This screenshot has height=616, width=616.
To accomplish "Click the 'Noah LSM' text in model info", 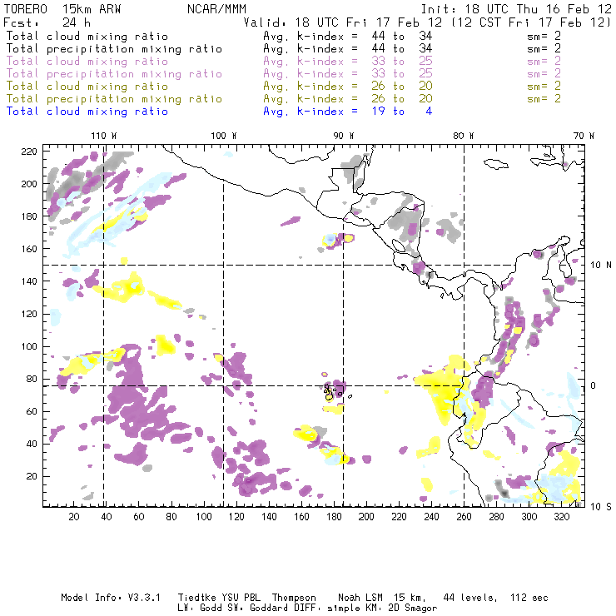I will 360,598.
